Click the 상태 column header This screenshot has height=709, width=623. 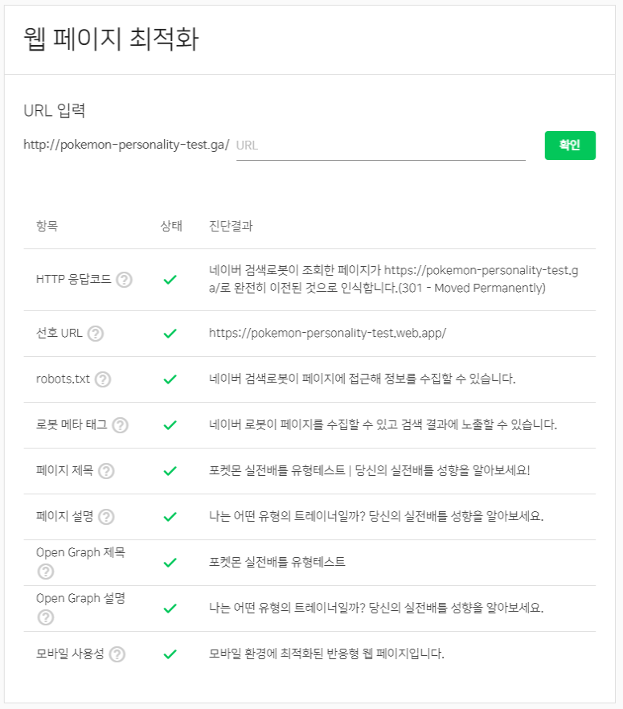tap(172, 226)
